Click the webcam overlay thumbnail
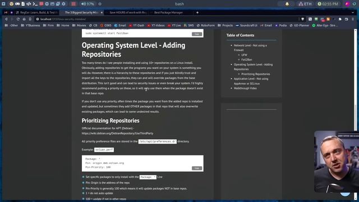Viewport: 359px width, 202px height. pos(337,162)
